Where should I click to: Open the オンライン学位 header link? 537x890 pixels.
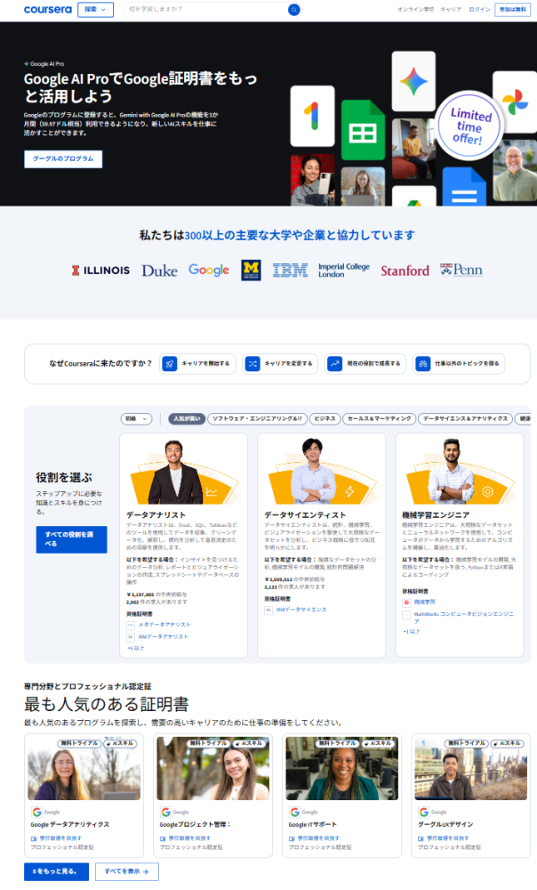pos(416,10)
